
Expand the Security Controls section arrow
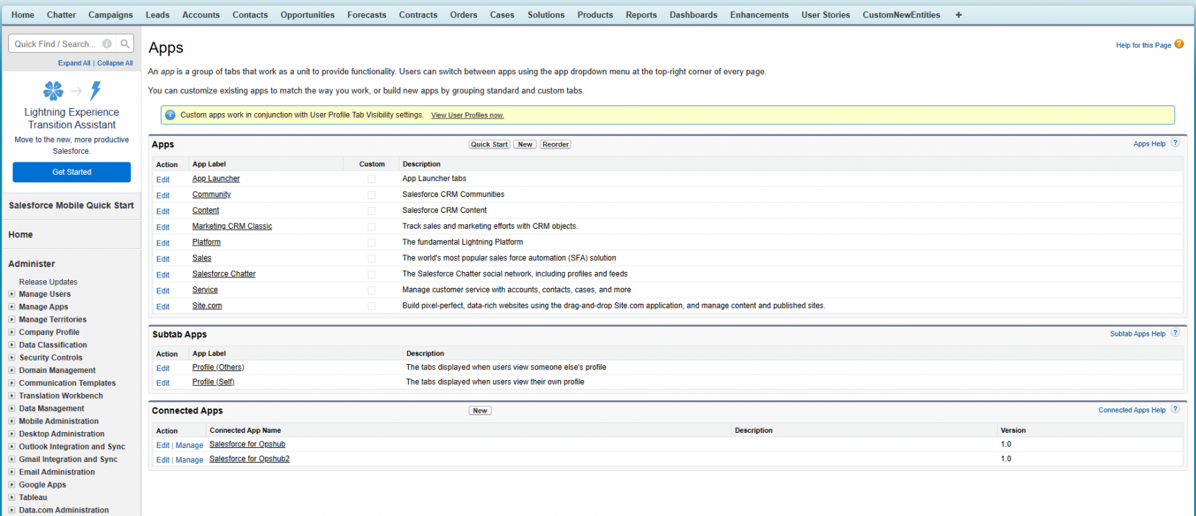tap(12, 358)
